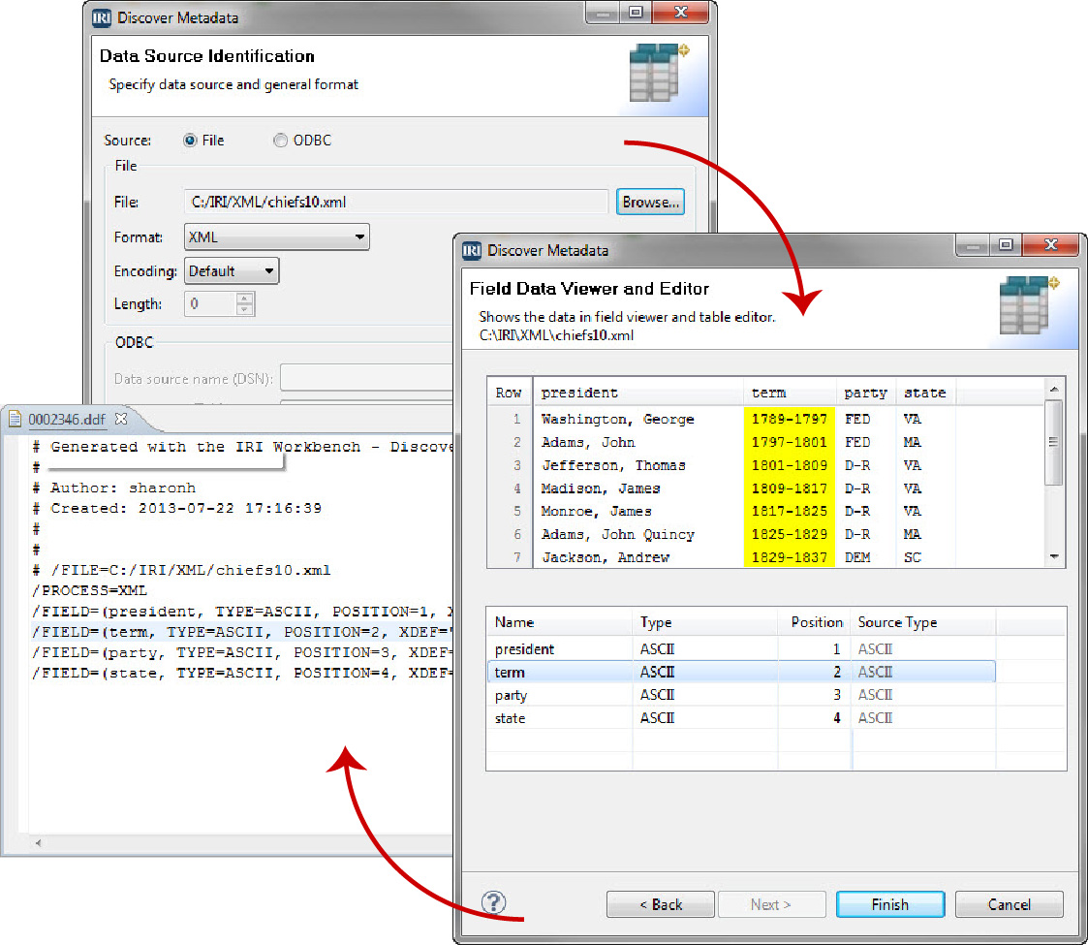
Task: Click Jefferson, Thomas data row
Action: (x=766, y=465)
